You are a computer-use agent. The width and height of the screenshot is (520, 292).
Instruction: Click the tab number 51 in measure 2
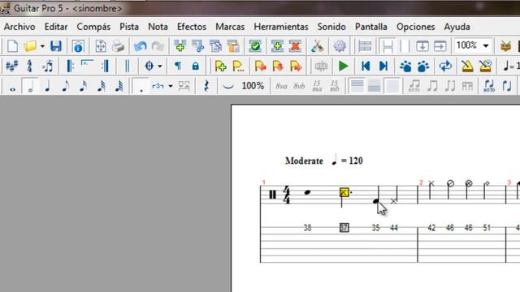tap(487, 228)
